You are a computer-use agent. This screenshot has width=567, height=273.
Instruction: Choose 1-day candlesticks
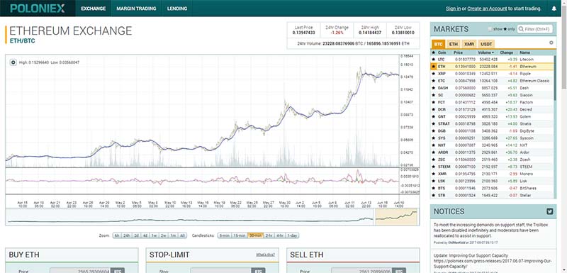click(x=293, y=235)
